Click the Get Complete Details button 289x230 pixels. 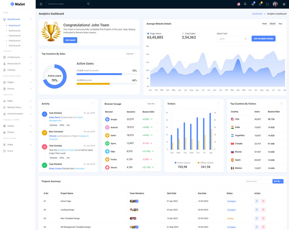tap(263, 39)
